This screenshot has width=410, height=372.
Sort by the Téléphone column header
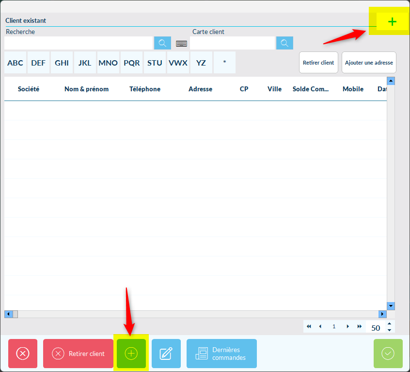pyautogui.click(x=145, y=89)
